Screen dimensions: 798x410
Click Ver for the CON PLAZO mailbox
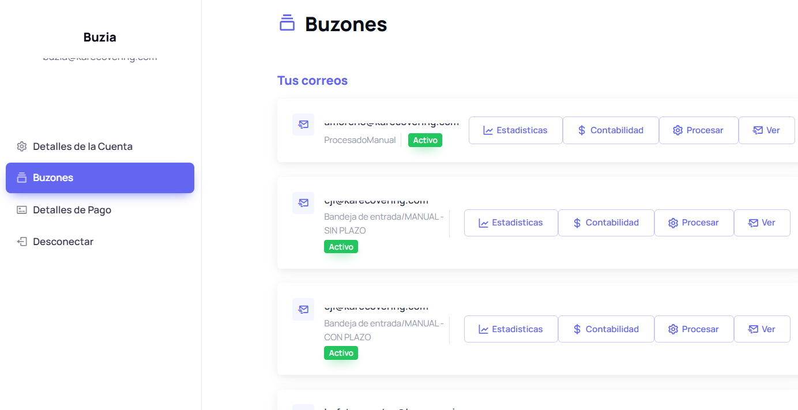coord(762,329)
